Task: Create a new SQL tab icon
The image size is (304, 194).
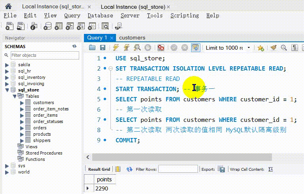Action: 9,26
